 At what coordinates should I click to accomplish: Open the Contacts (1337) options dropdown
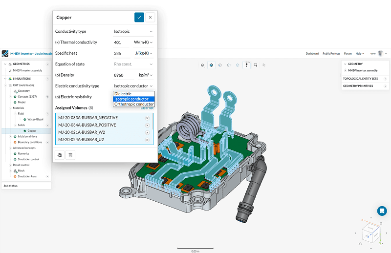click(47, 97)
